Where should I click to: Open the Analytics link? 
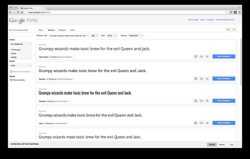click(211, 20)
